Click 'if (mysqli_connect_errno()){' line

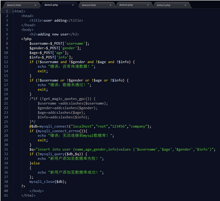(58, 131)
